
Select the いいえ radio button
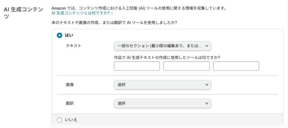(x=59, y=120)
